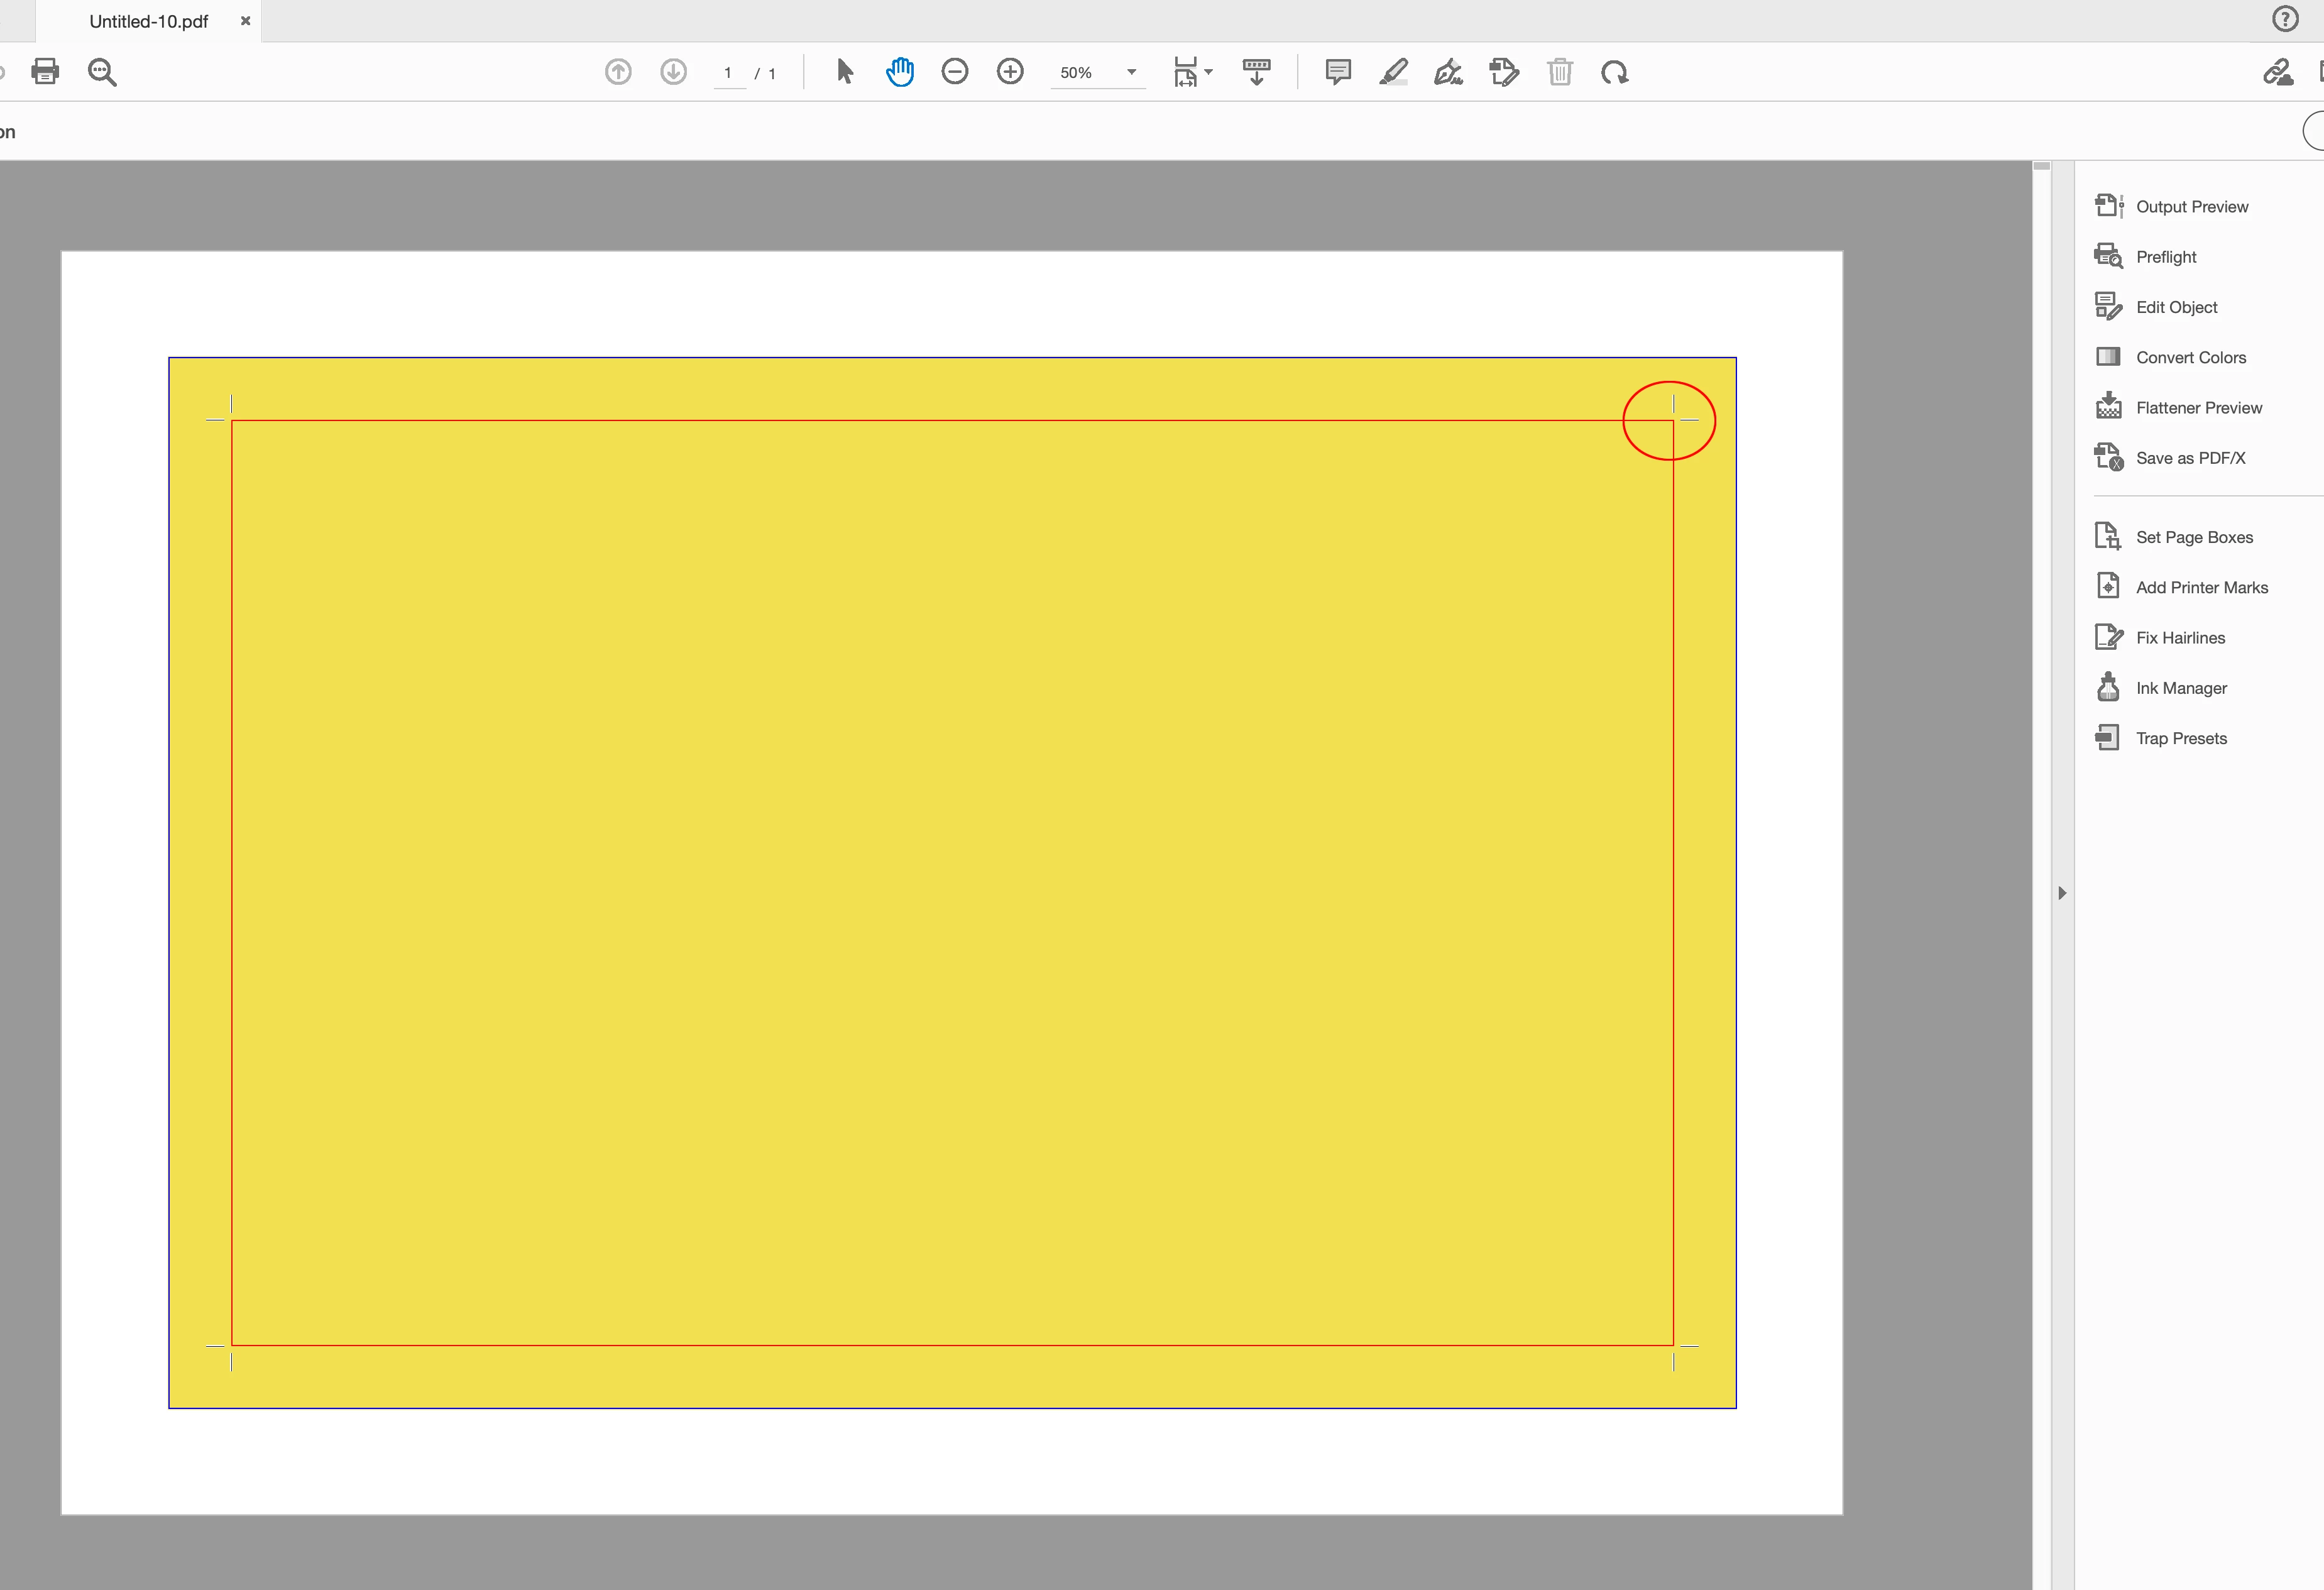Image resolution: width=2324 pixels, height=1590 pixels.
Task: Open Set Page Boxes
Action: coord(2194,537)
